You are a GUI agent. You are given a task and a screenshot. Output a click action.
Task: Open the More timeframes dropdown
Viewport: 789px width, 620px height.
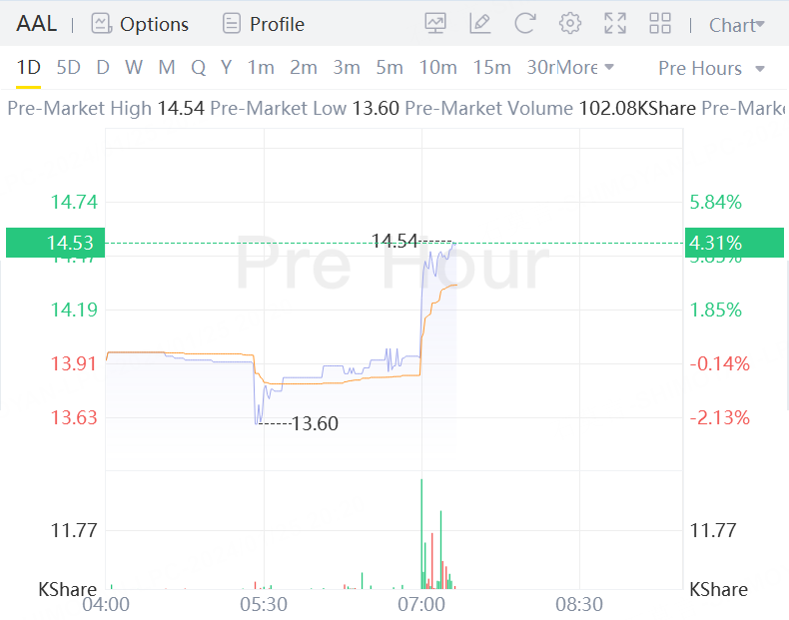pos(584,68)
